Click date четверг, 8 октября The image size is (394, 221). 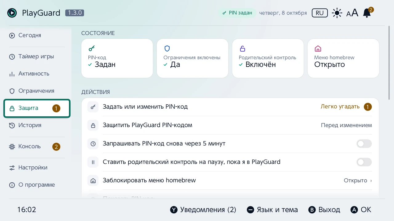283,13
